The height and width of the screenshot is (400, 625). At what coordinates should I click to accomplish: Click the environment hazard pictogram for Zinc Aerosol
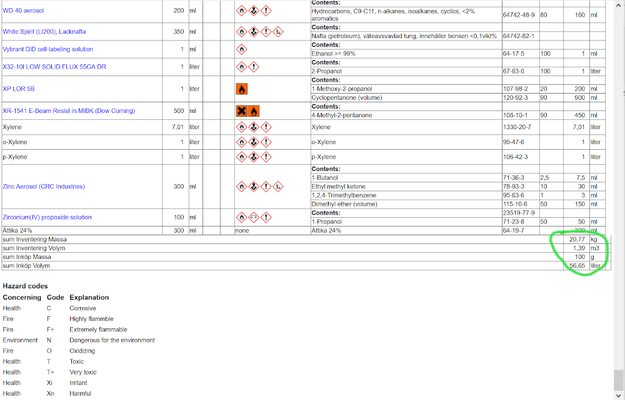coord(278,186)
